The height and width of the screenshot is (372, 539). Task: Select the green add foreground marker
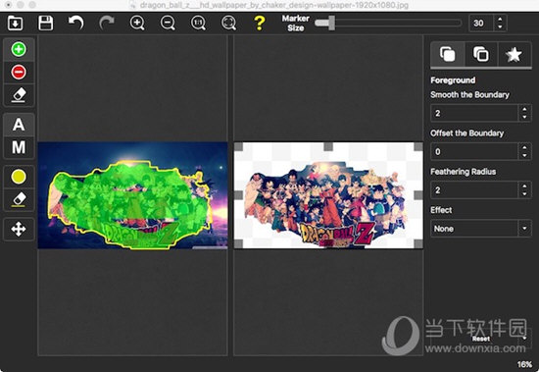(19, 49)
